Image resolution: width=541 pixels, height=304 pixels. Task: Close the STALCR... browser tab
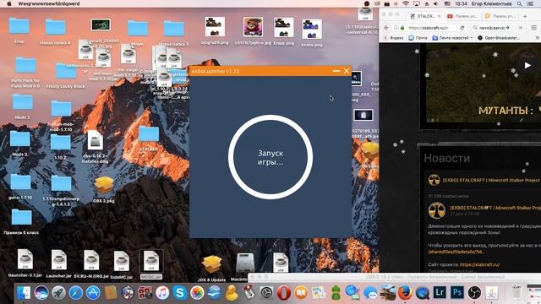(x=440, y=16)
